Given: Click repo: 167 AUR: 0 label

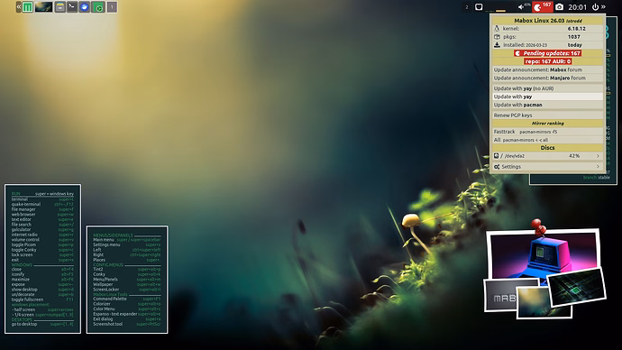Looking at the screenshot, I should (x=547, y=61).
